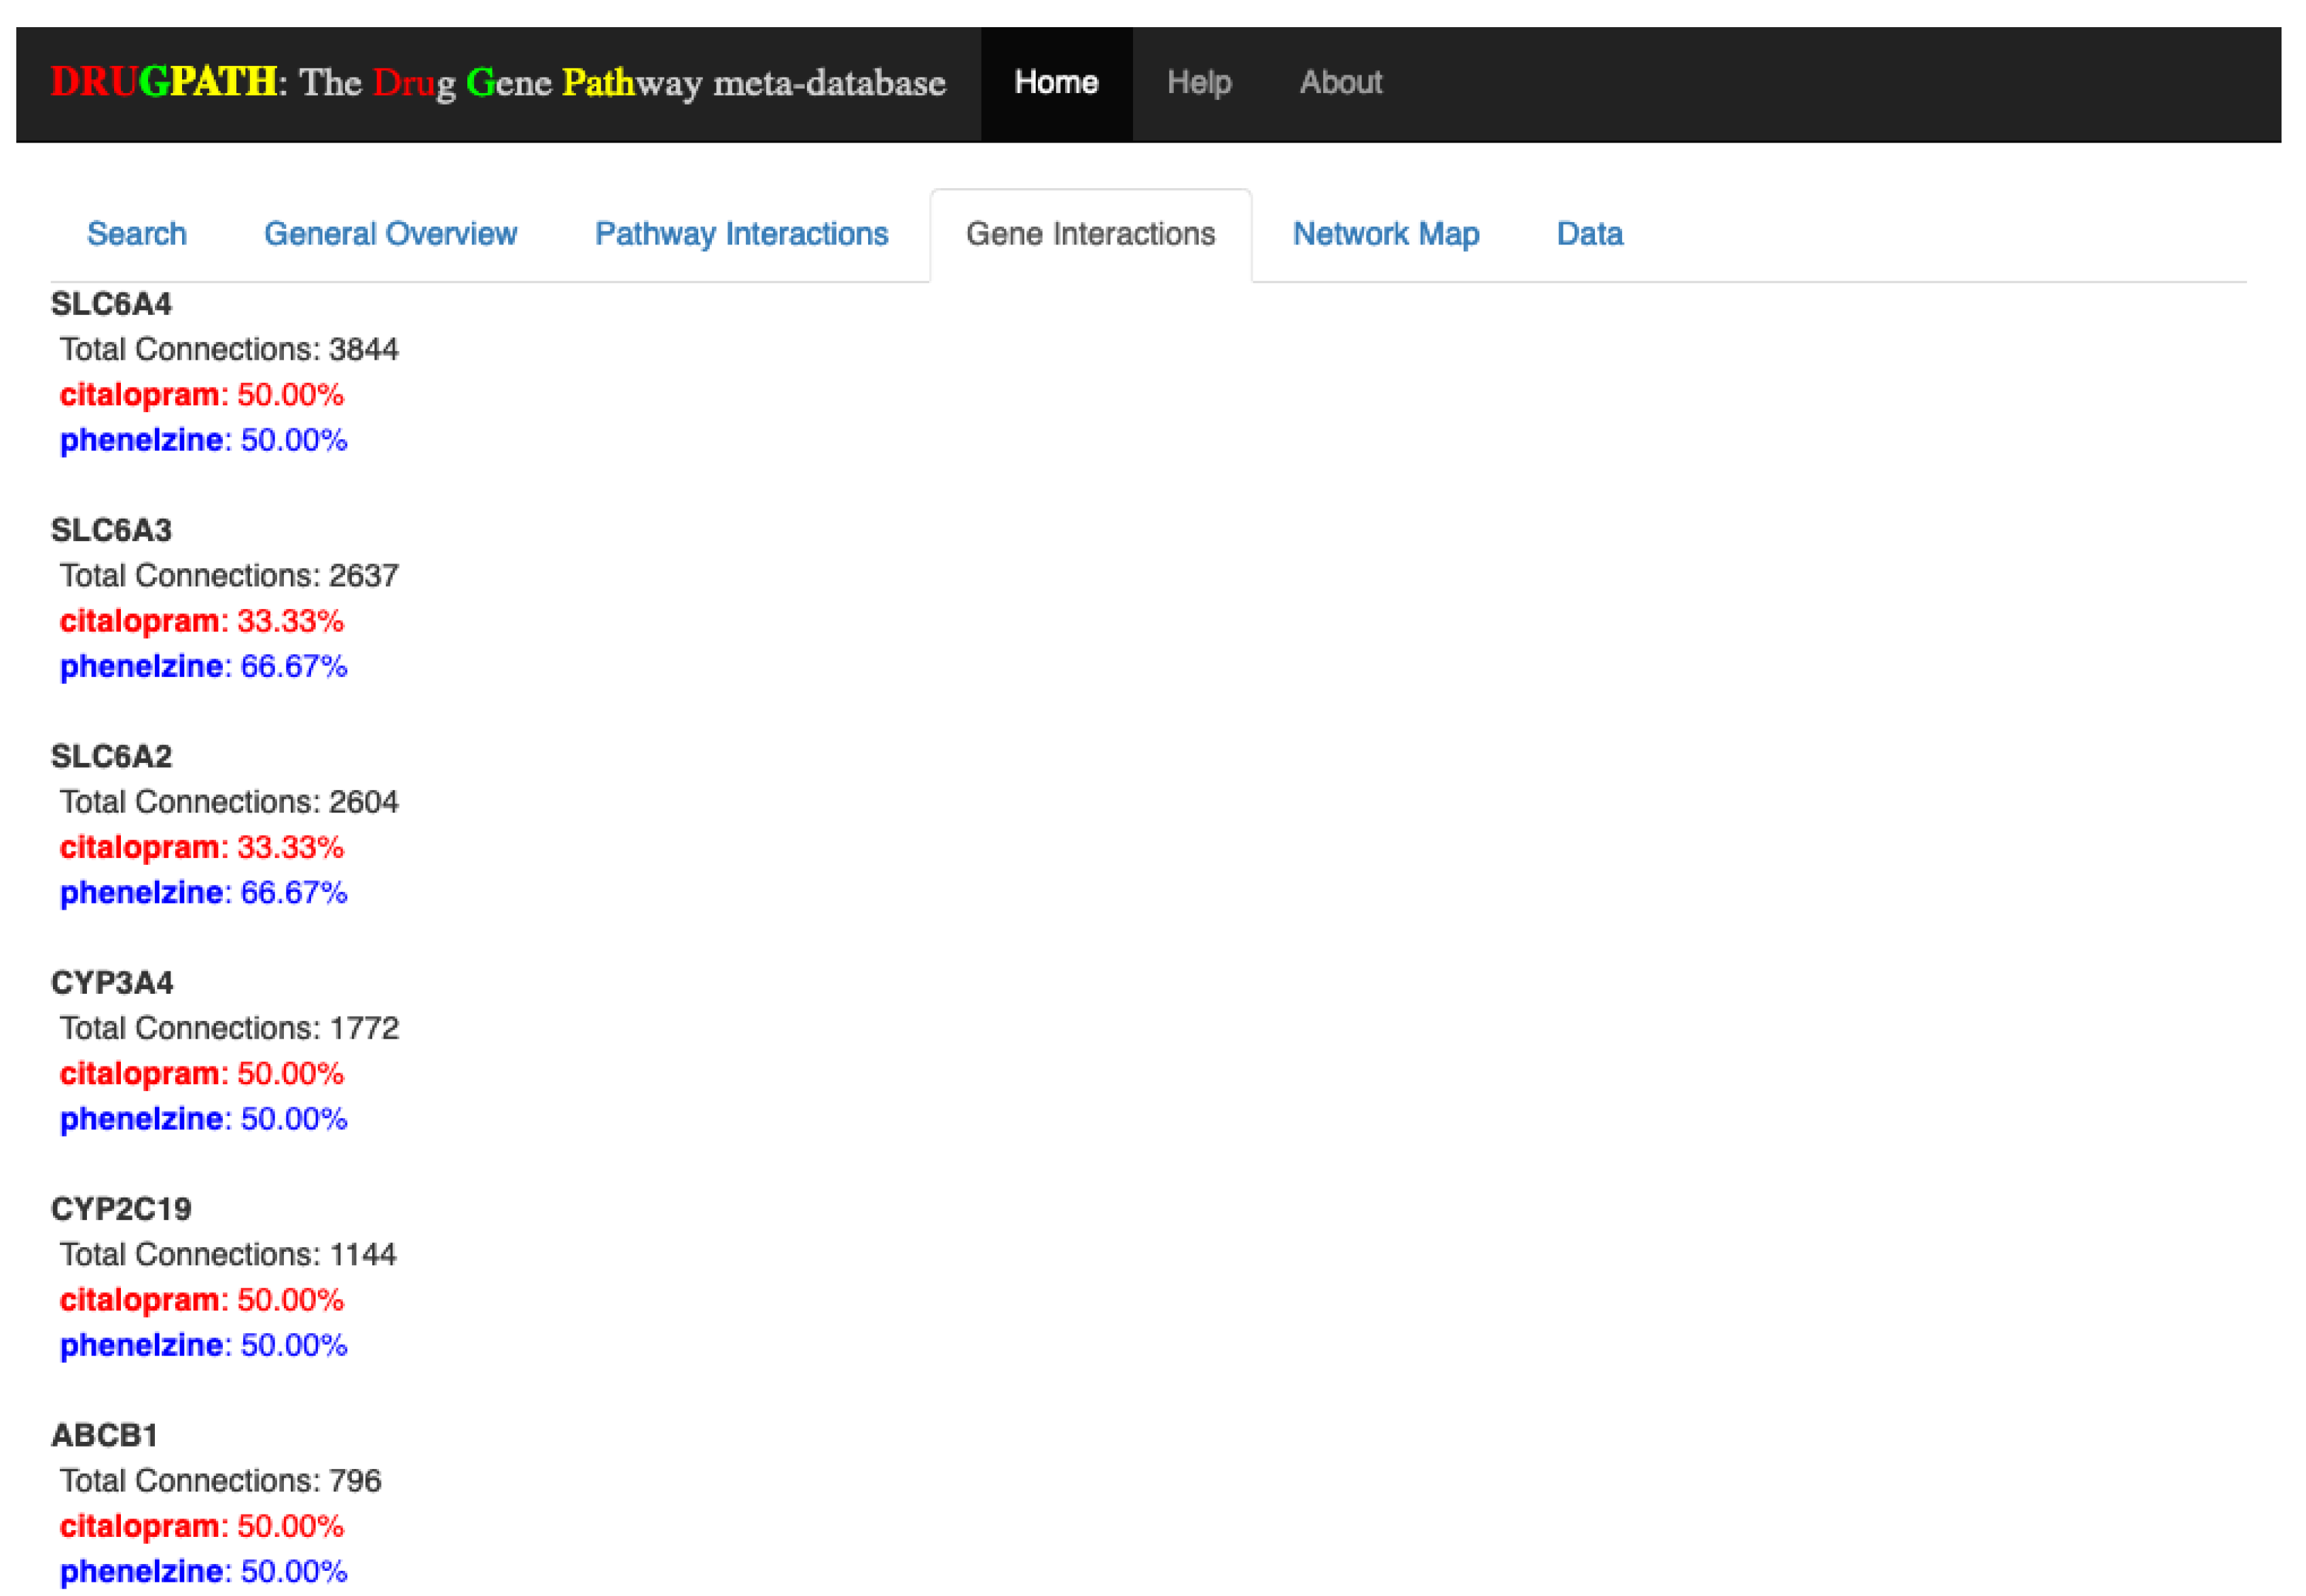
Task: Click the SLC6A3 gene heading
Action: (111, 530)
